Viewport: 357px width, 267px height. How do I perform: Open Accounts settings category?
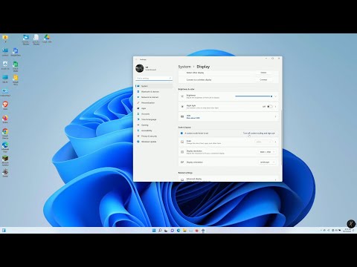coord(154,114)
